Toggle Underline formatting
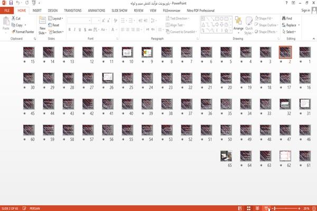The width and height of the screenshot is (317, 211). pos(80,30)
